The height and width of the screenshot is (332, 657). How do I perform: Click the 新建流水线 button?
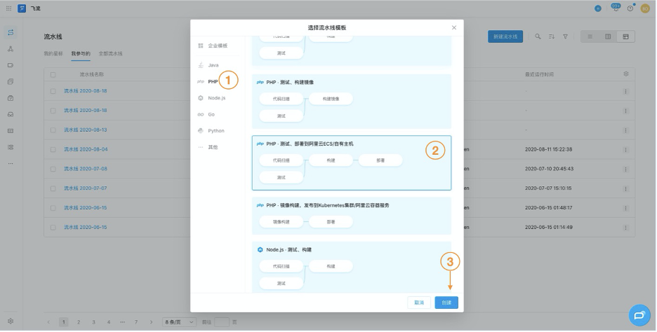(x=505, y=37)
